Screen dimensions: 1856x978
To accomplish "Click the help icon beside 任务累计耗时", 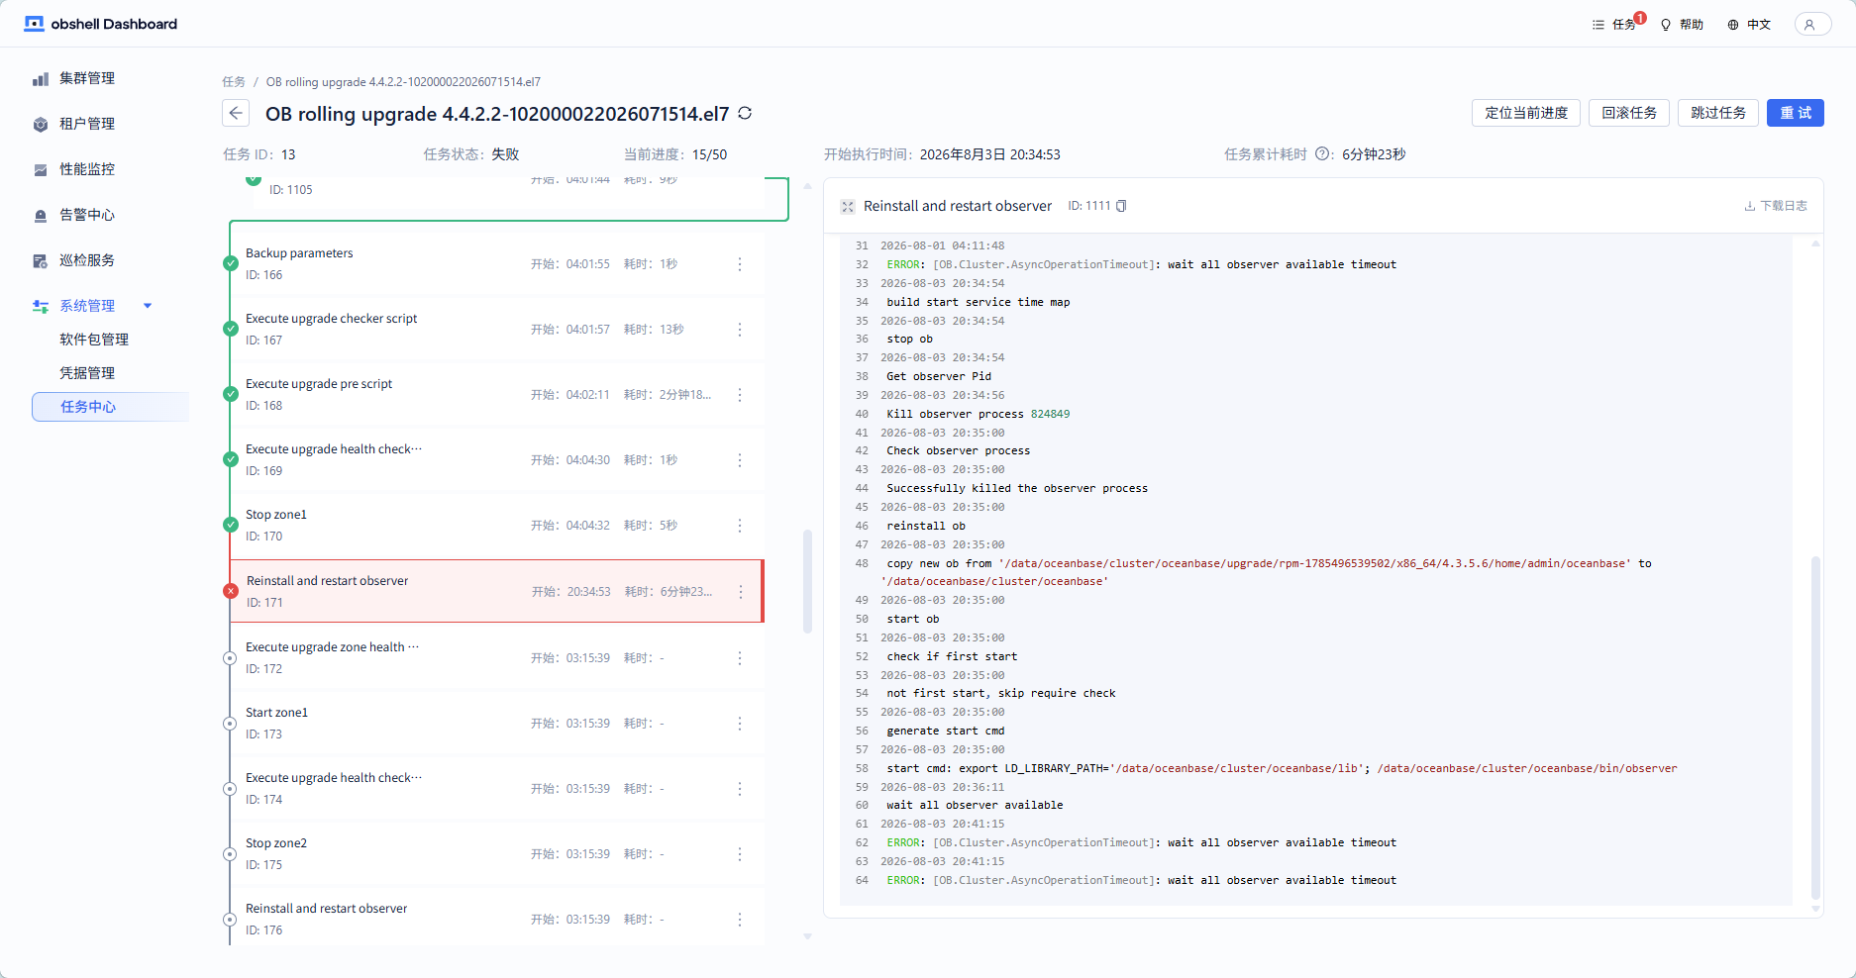I will pos(1322,154).
